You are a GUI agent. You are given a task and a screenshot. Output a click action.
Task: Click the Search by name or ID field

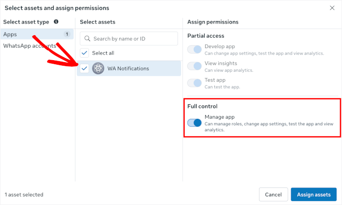pos(133,39)
